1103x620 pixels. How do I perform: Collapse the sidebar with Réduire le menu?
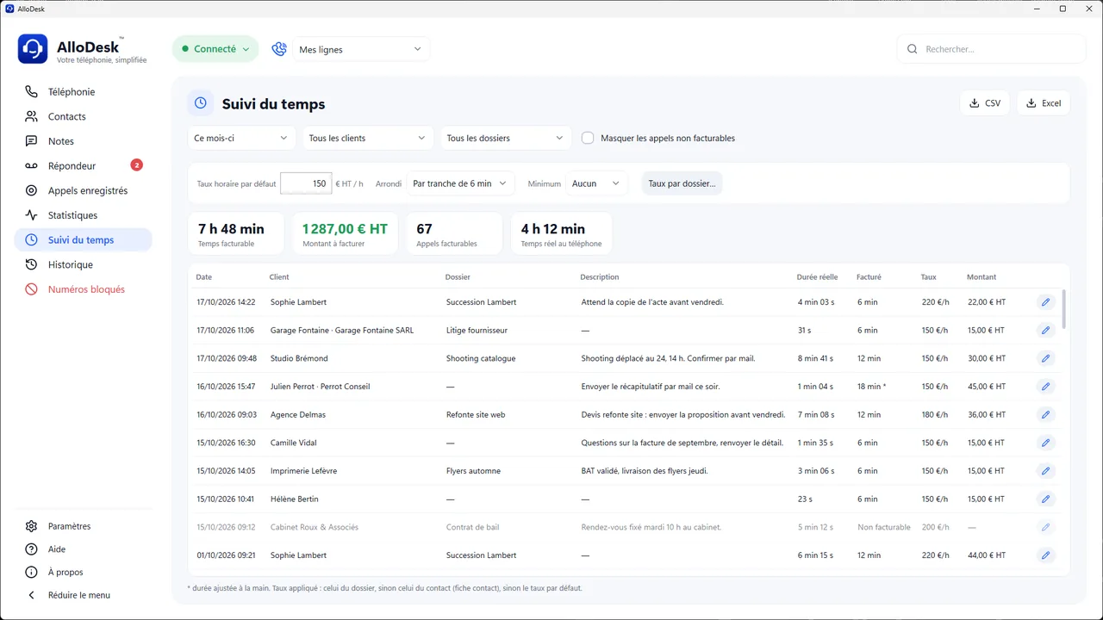tap(83, 595)
